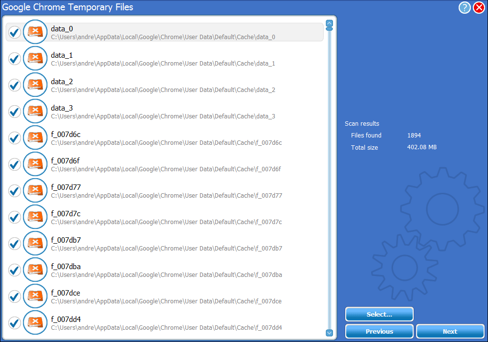
Task: Select the f_007d6f file name
Action: [66, 161]
